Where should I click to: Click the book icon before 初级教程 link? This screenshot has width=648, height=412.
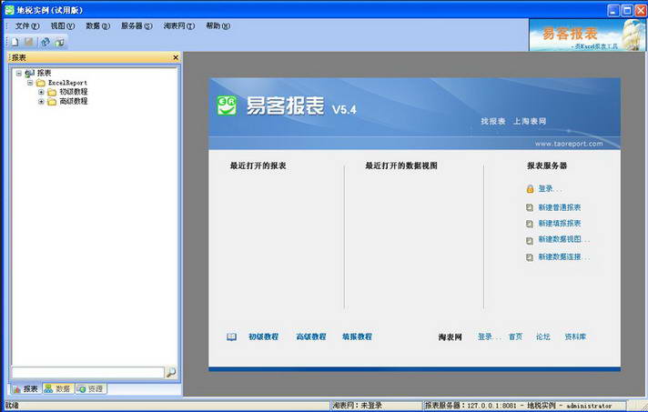pos(231,337)
